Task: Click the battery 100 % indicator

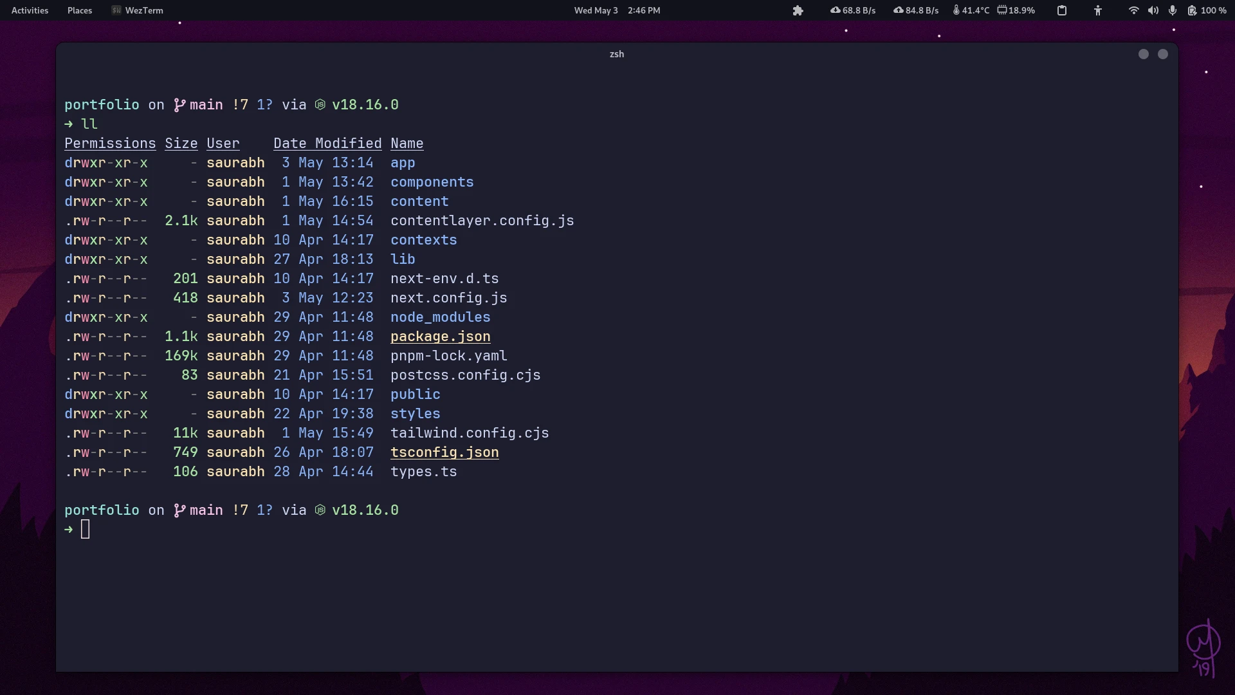Action: (x=1207, y=10)
